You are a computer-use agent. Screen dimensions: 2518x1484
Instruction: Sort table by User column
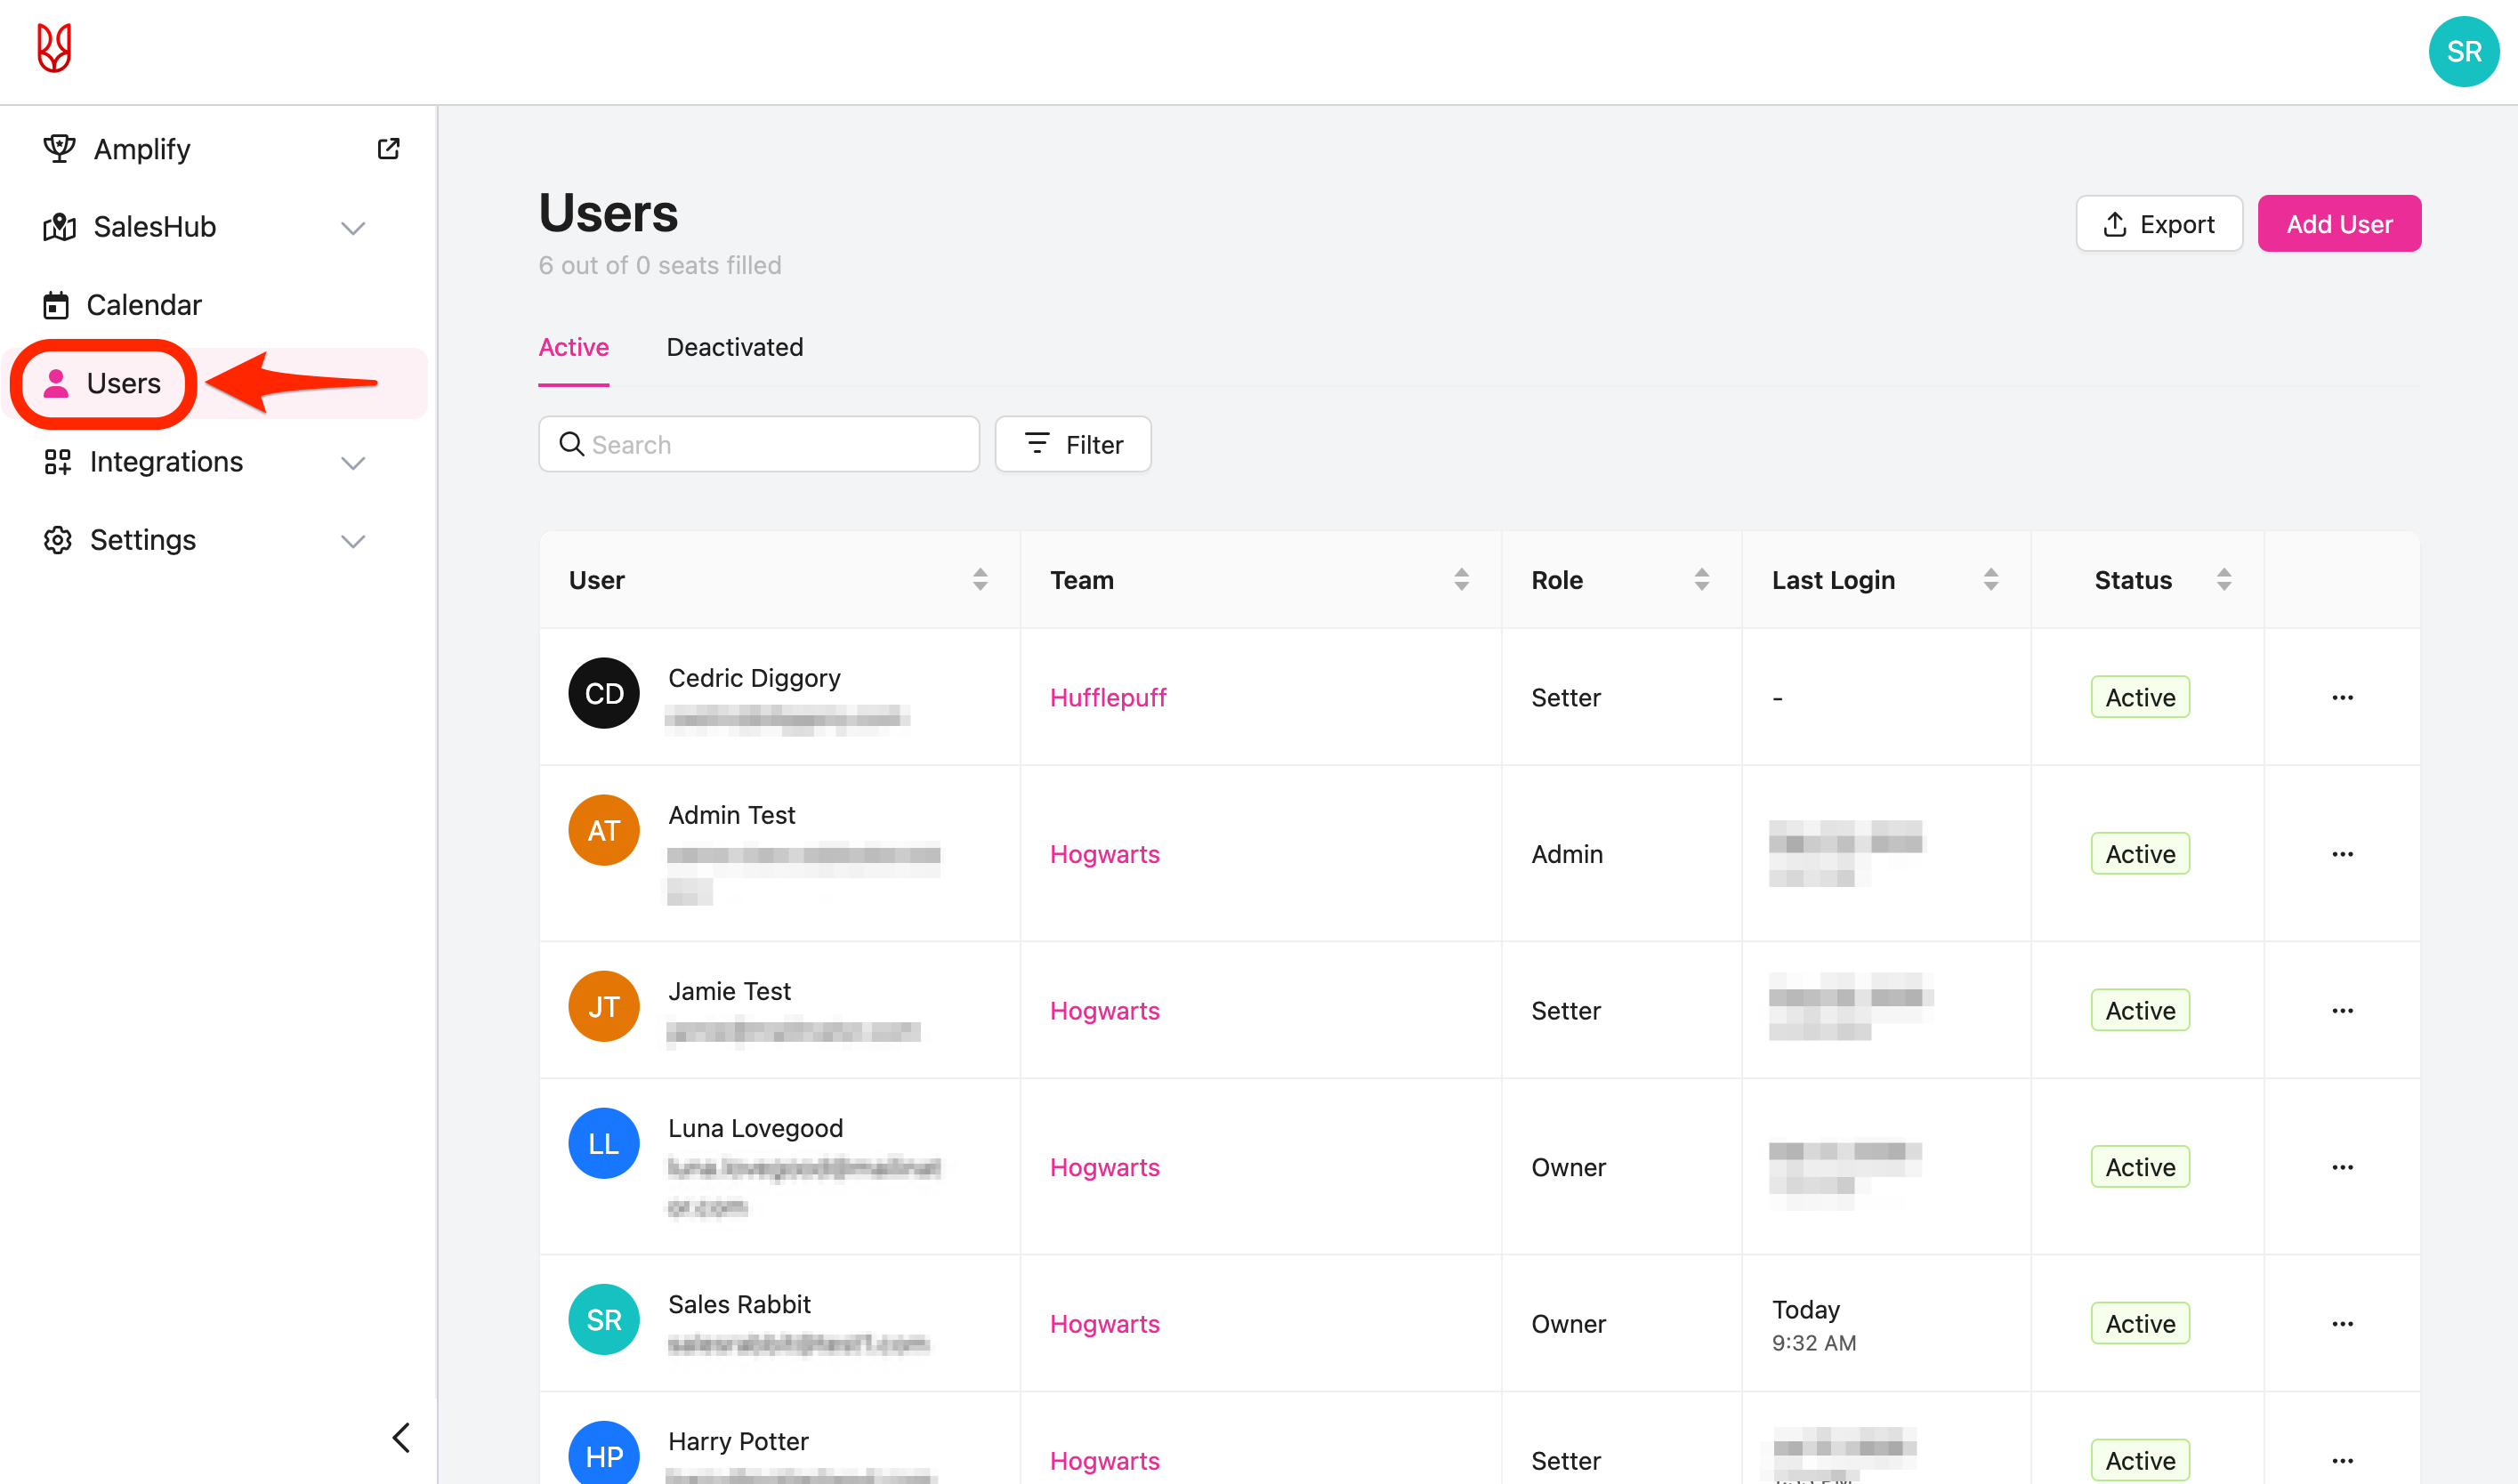tap(980, 580)
